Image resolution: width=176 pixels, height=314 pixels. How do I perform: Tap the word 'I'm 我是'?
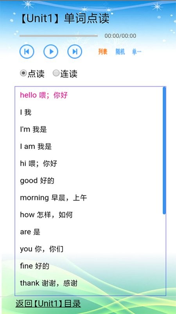pos(33,130)
